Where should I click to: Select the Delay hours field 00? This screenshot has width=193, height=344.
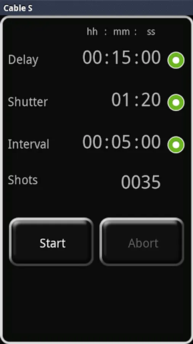point(92,57)
